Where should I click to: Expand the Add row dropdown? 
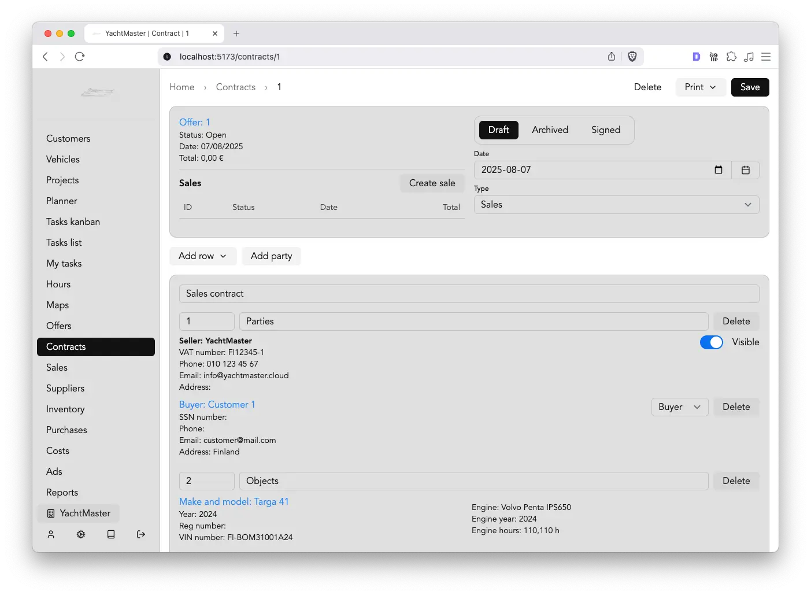(202, 256)
